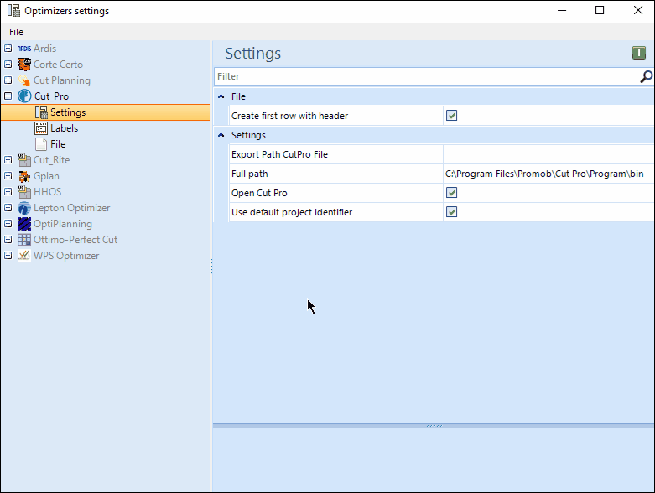This screenshot has height=493, width=655.
Task: Select the Cut_Pro tree label
Action: [x=51, y=96]
